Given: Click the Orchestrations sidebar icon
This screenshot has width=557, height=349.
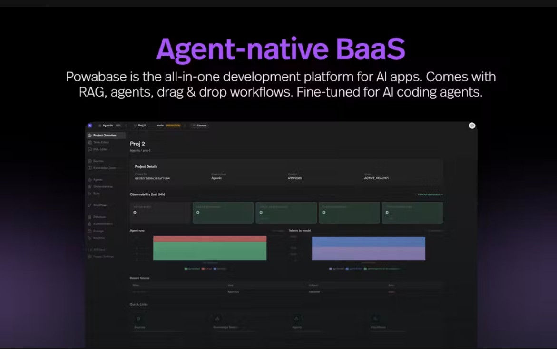Looking at the screenshot, I should (90, 187).
